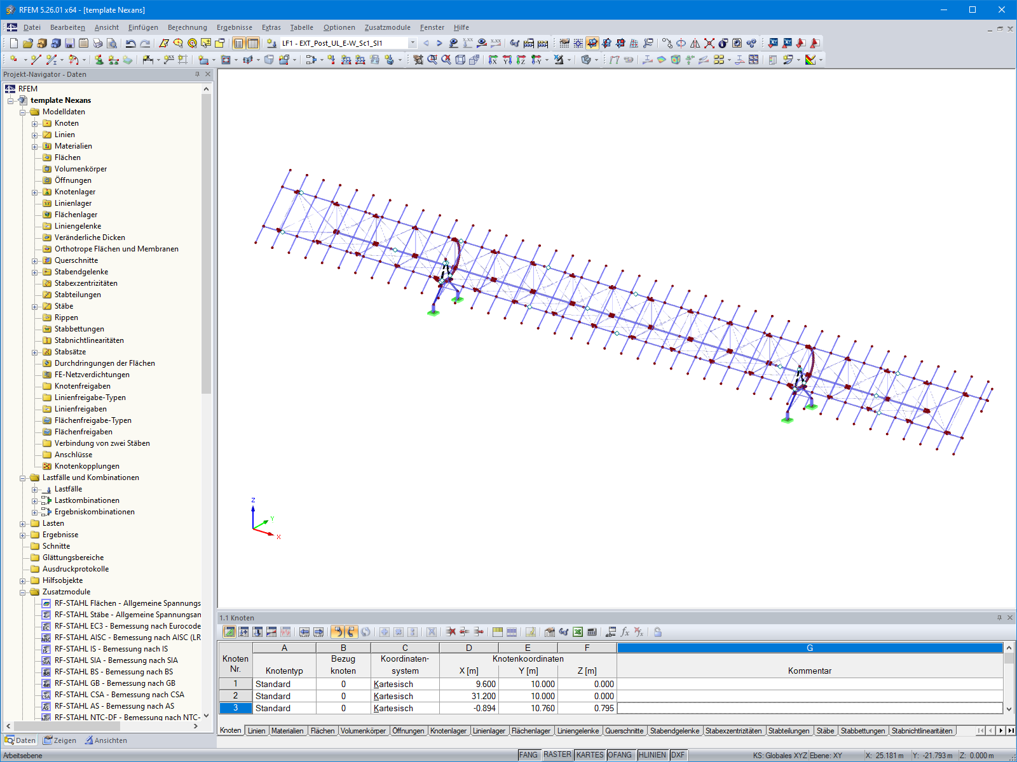Switch to the Stäbe table tab
The image size is (1017, 762).
825,731
